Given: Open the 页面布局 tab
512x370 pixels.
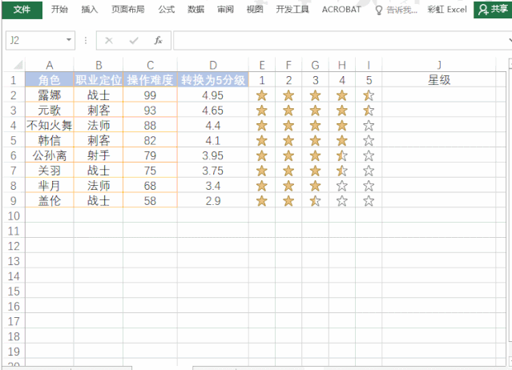Looking at the screenshot, I should pos(128,10).
